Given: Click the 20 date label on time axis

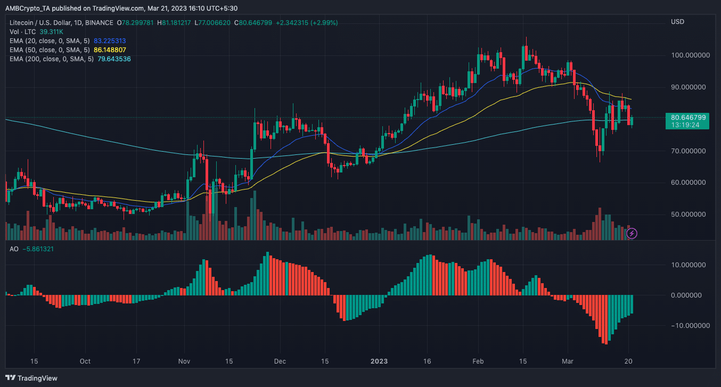Looking at the screenshot, I should [x=628, y=361].
